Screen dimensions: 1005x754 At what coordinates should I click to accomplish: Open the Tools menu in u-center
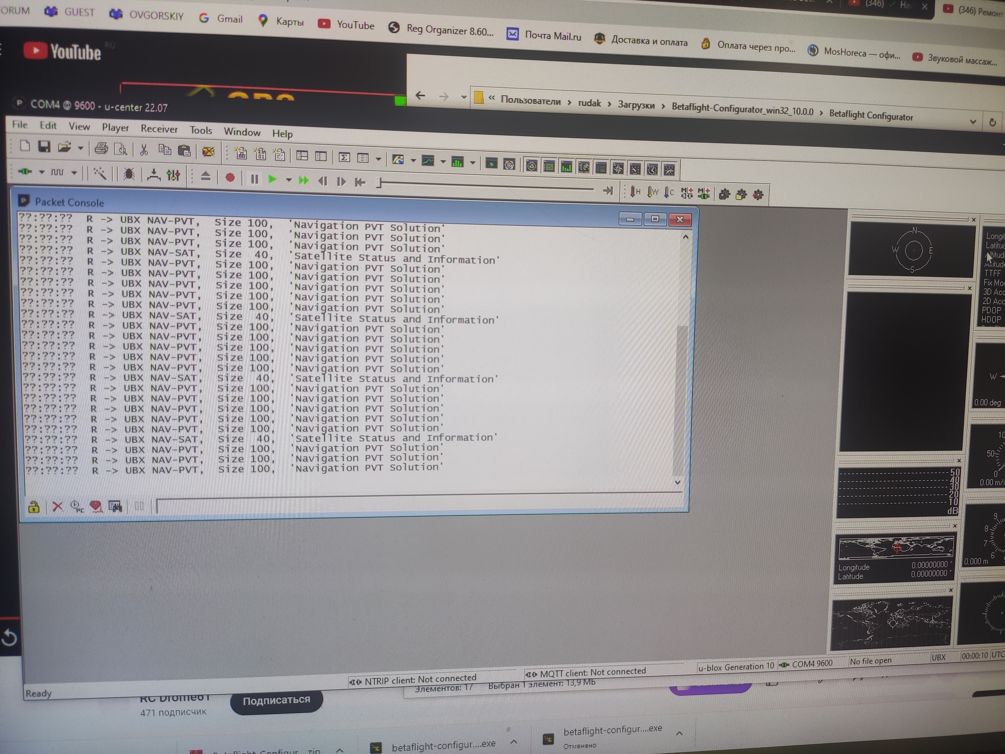click(201, 130)
